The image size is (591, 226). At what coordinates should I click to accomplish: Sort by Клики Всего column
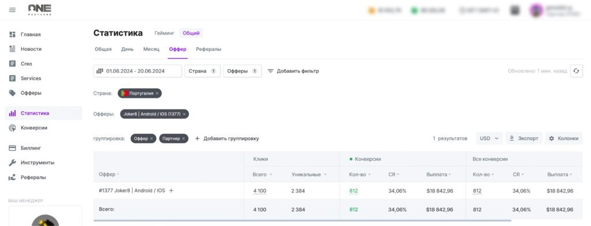click(263, 174)
